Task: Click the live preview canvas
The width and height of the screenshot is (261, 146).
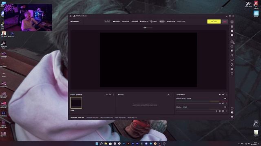Action: [x=148, y=60]
